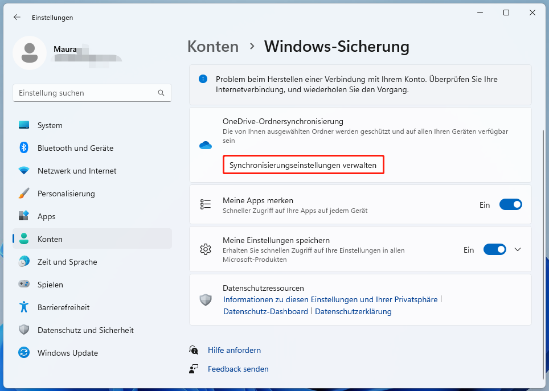Disable the Meine Apps merken toggle
Viewport: 549px width, 391px height.
510,204
